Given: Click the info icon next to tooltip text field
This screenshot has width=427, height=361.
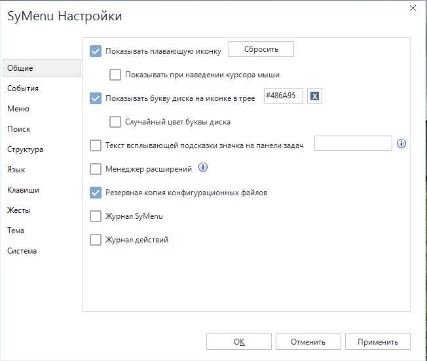Looking at the screenshot, I should pos(401,143).
